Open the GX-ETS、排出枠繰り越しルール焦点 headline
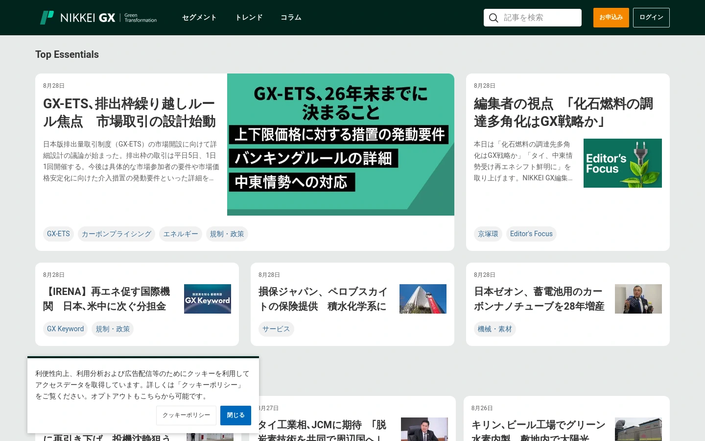 [x=129, y=113]
